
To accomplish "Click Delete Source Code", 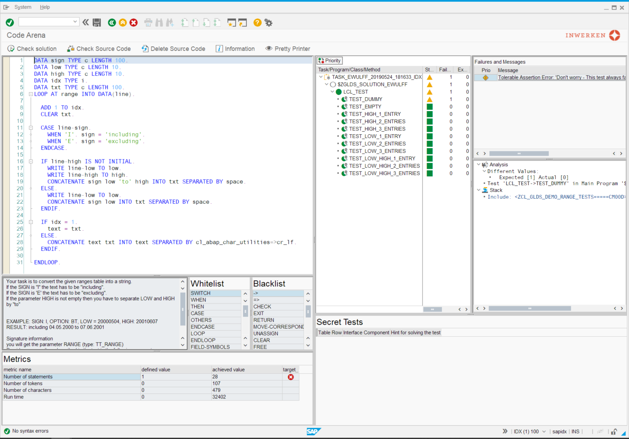I will point(173,48).
